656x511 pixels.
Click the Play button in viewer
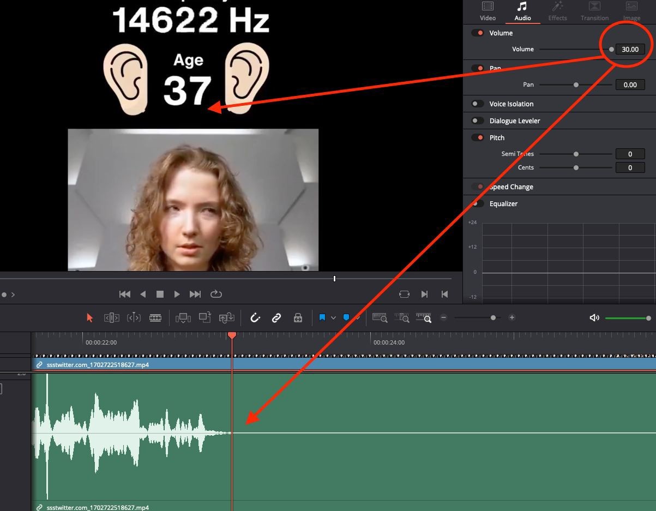(x=177, y=294)
